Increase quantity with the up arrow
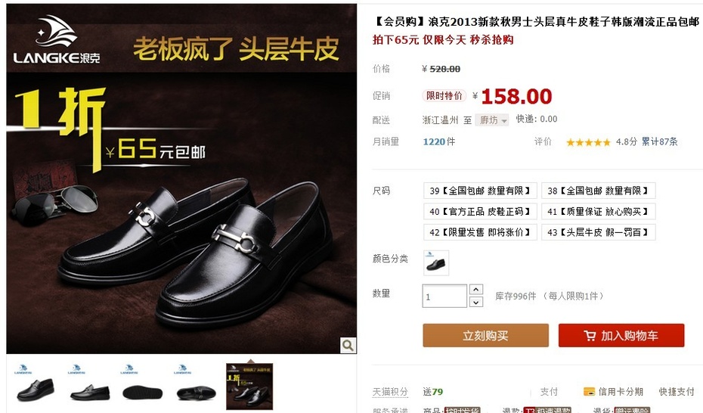This screenshot has width=703, height=413. 475,290
